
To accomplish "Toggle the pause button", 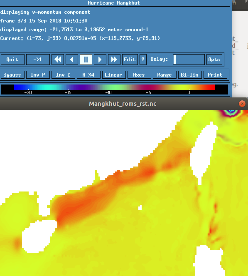I will point(86,60).
